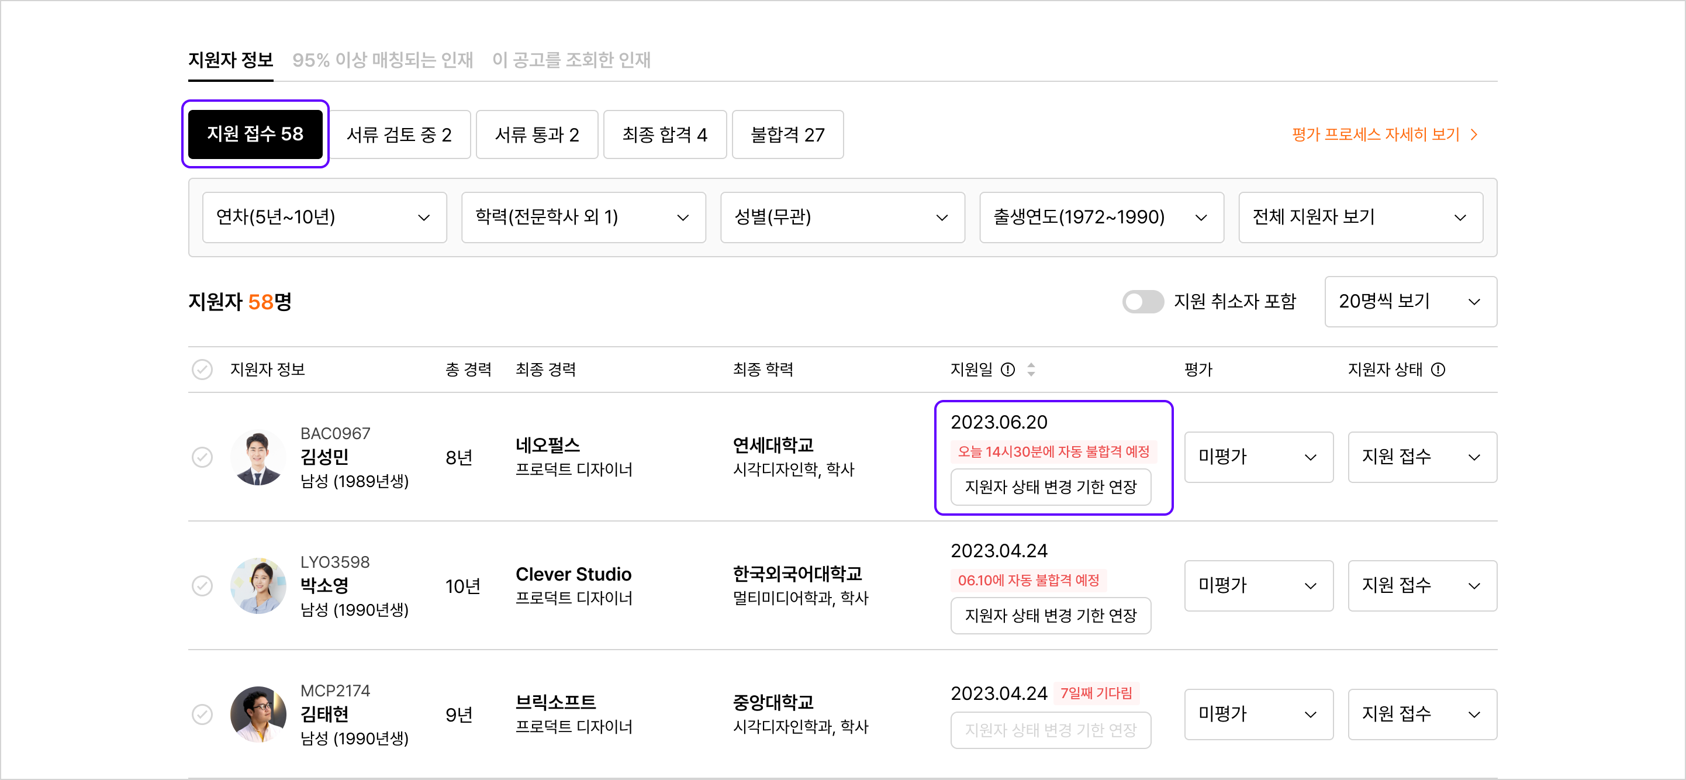Open the 연차(5년~10년) filter dropdown
The image size is (1686, 780).
[324, 218]
